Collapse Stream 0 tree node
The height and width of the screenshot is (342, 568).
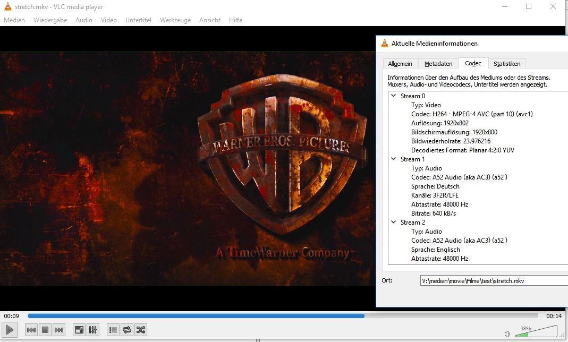(393, 96)
